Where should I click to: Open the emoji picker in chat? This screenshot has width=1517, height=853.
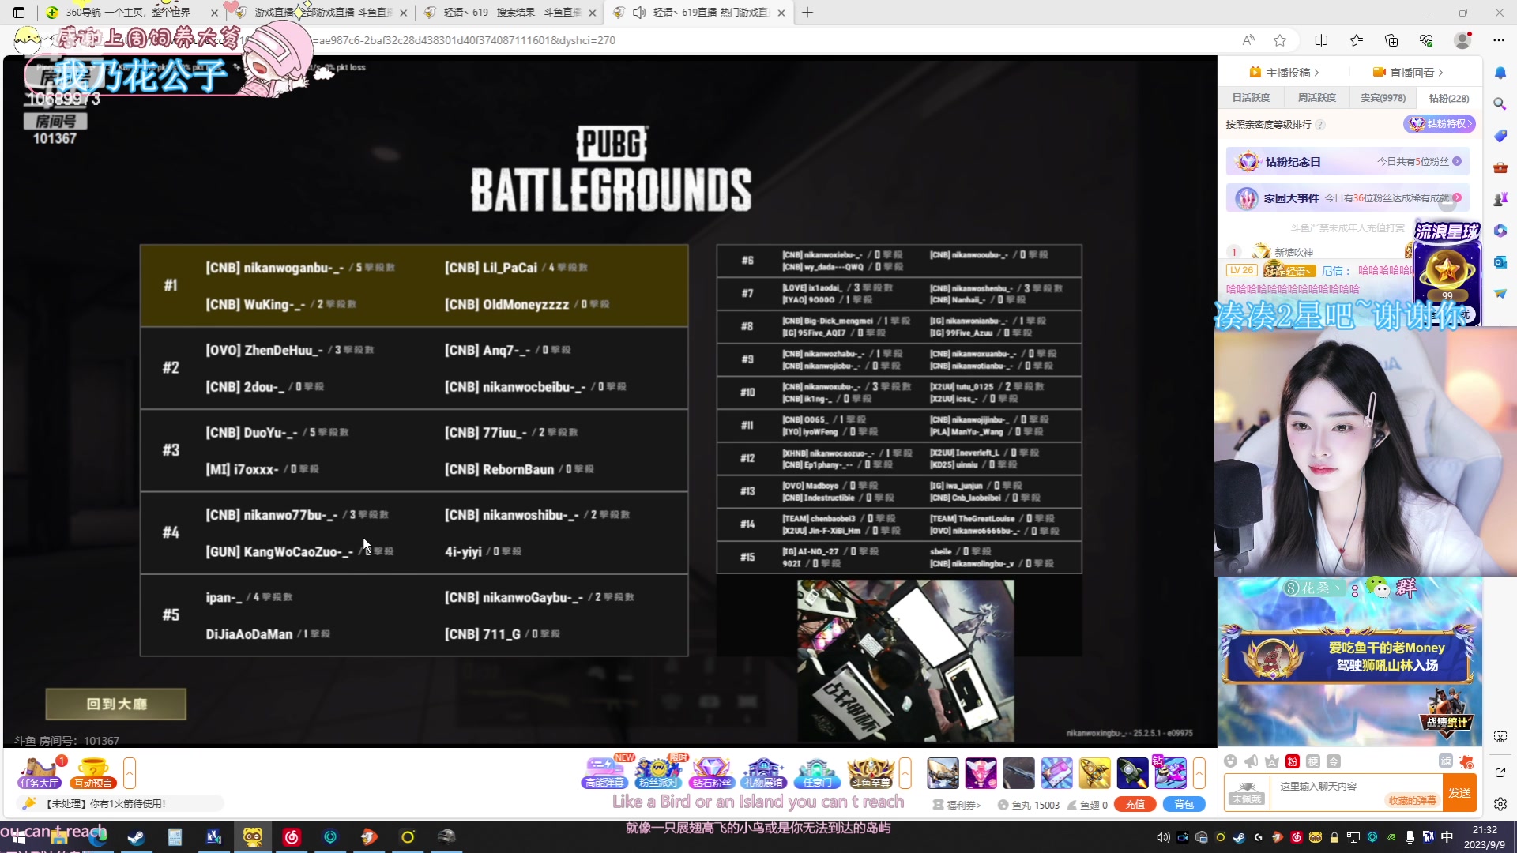tap(1230, 761)
